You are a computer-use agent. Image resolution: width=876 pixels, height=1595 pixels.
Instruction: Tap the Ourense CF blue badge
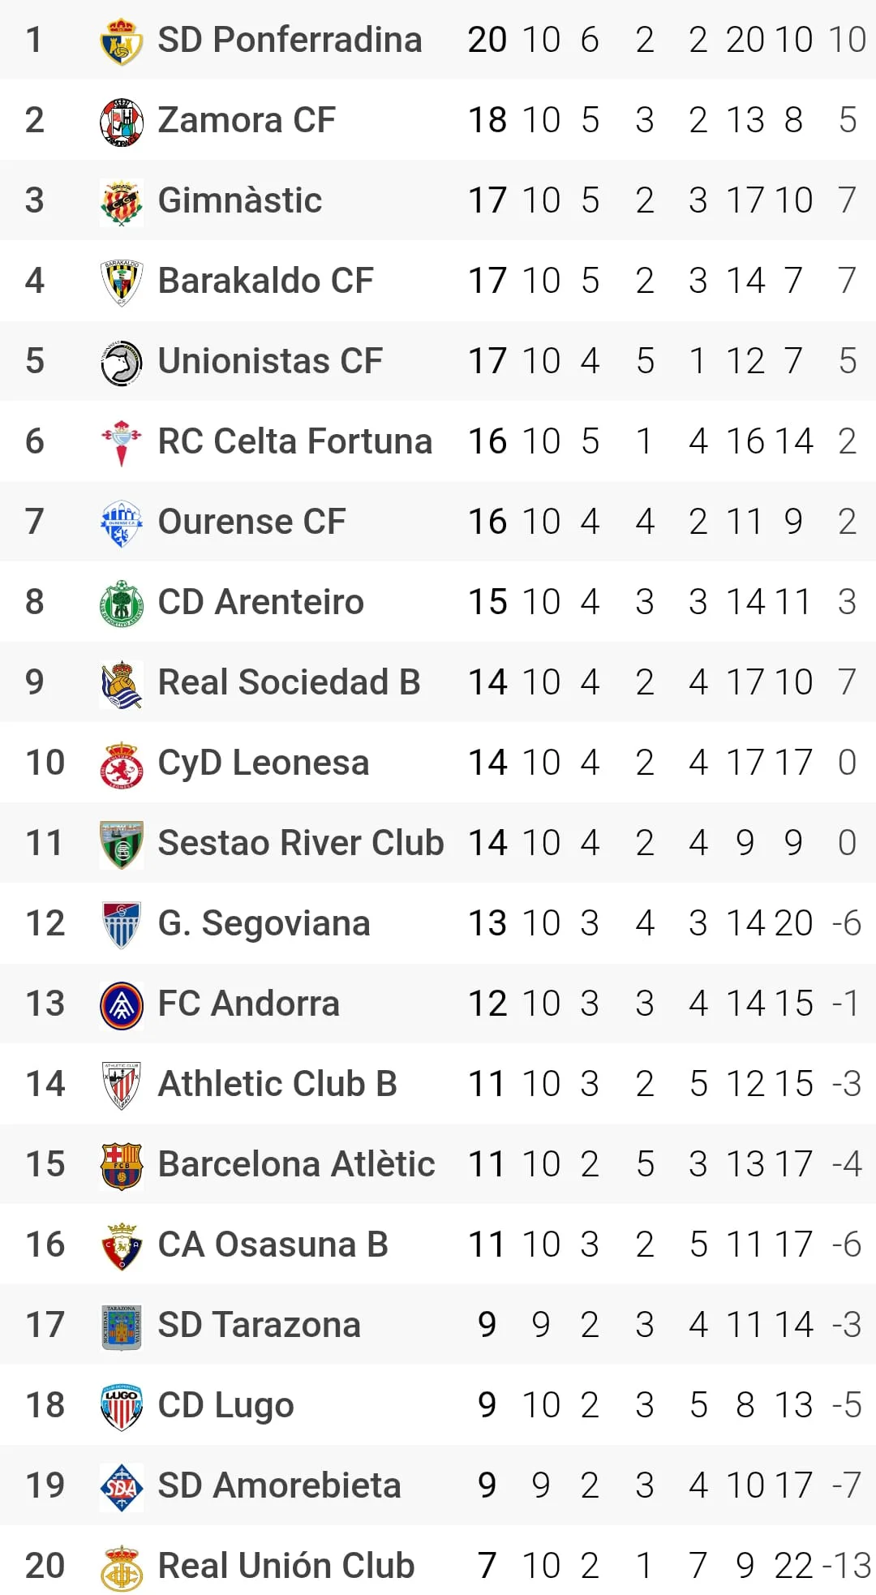click(x=121, y=522)
